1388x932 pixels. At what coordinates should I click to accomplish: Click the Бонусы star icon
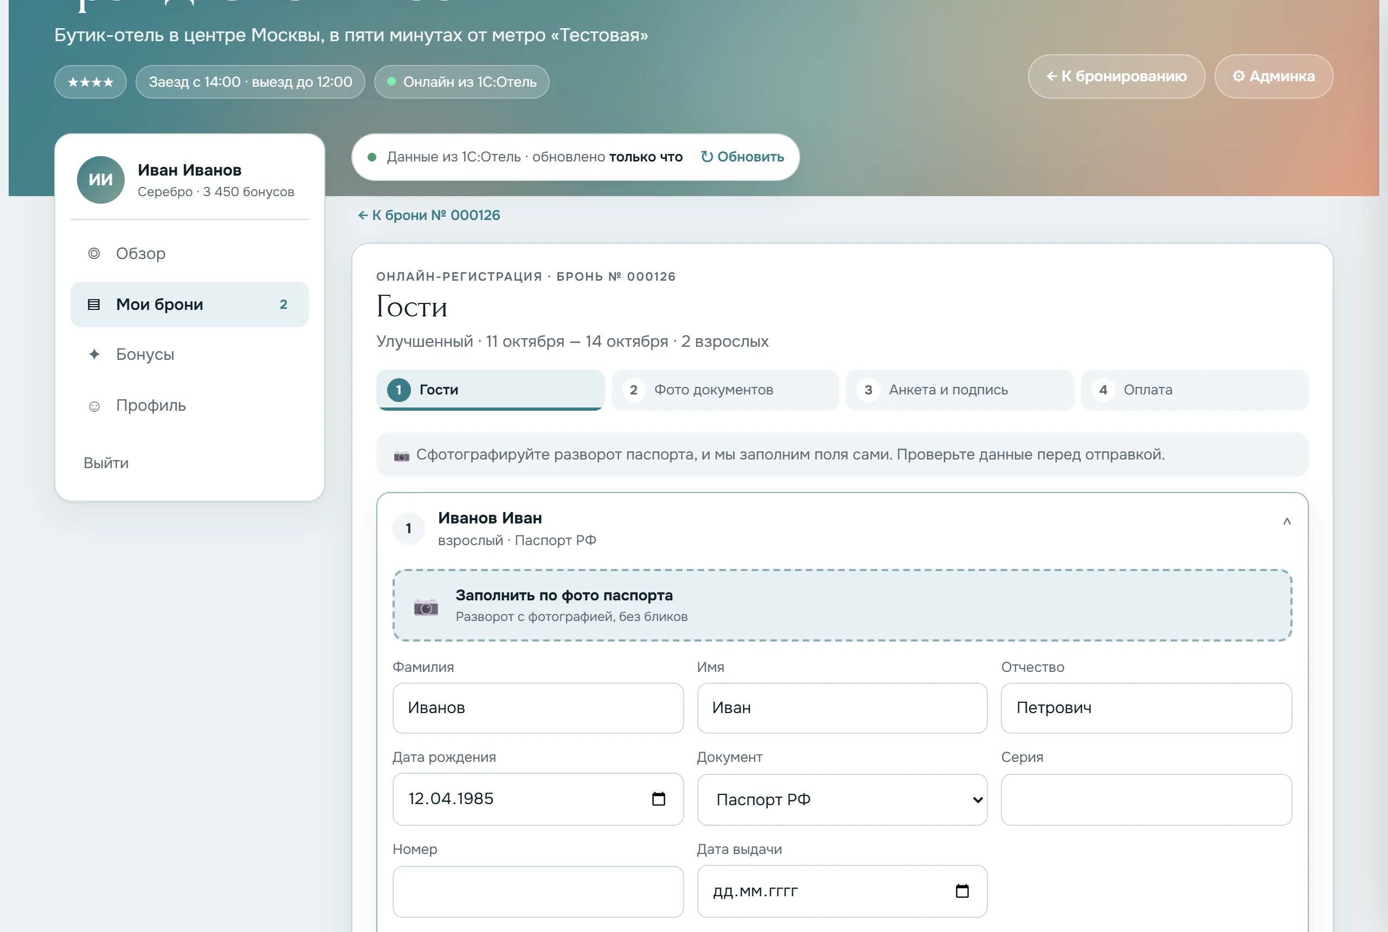[x=94, y=354]
